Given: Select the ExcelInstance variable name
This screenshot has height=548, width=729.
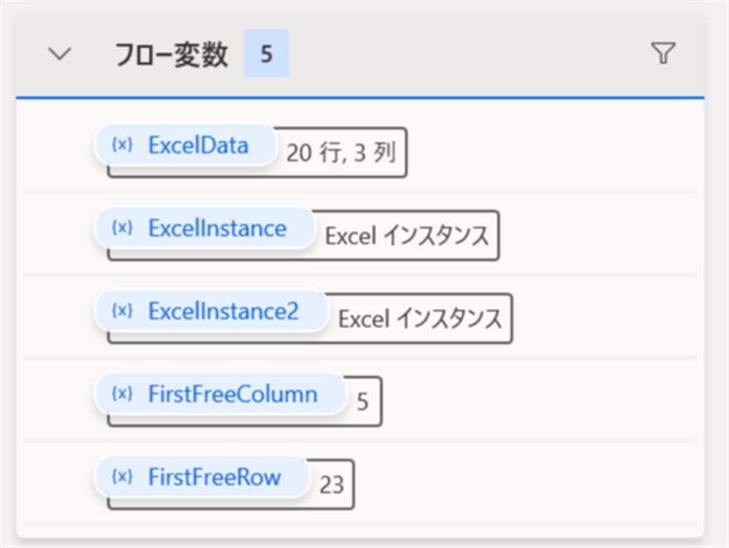Looking at the screenshot, I should click(217, 227).
